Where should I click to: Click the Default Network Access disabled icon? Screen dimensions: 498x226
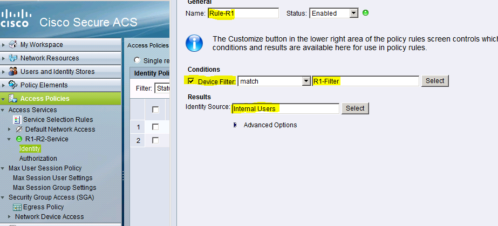pos(19,129)
